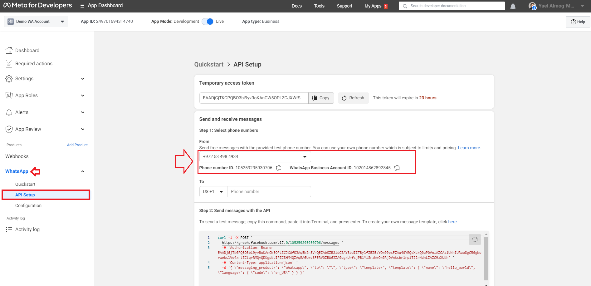Click the user profile avatar
The image size is (591, 286).
[x=532, y=6]
